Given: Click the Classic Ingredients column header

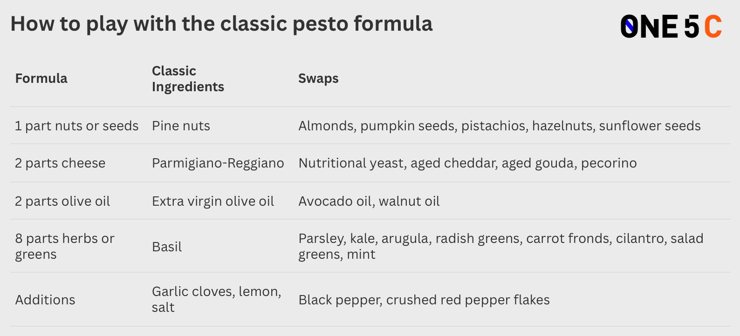Looking at the screenshot, I should tap(188, 79).
